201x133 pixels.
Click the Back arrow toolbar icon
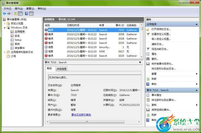point(4,14)
